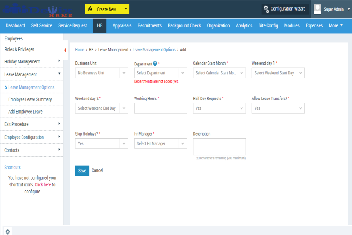
Task: Click the '200 characters remaining' note
Action: coord(221,158)
